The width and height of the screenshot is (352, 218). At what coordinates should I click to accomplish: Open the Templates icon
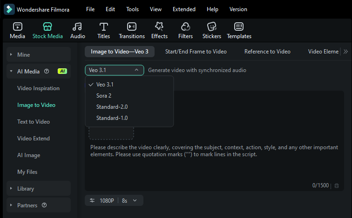point(239,26)
